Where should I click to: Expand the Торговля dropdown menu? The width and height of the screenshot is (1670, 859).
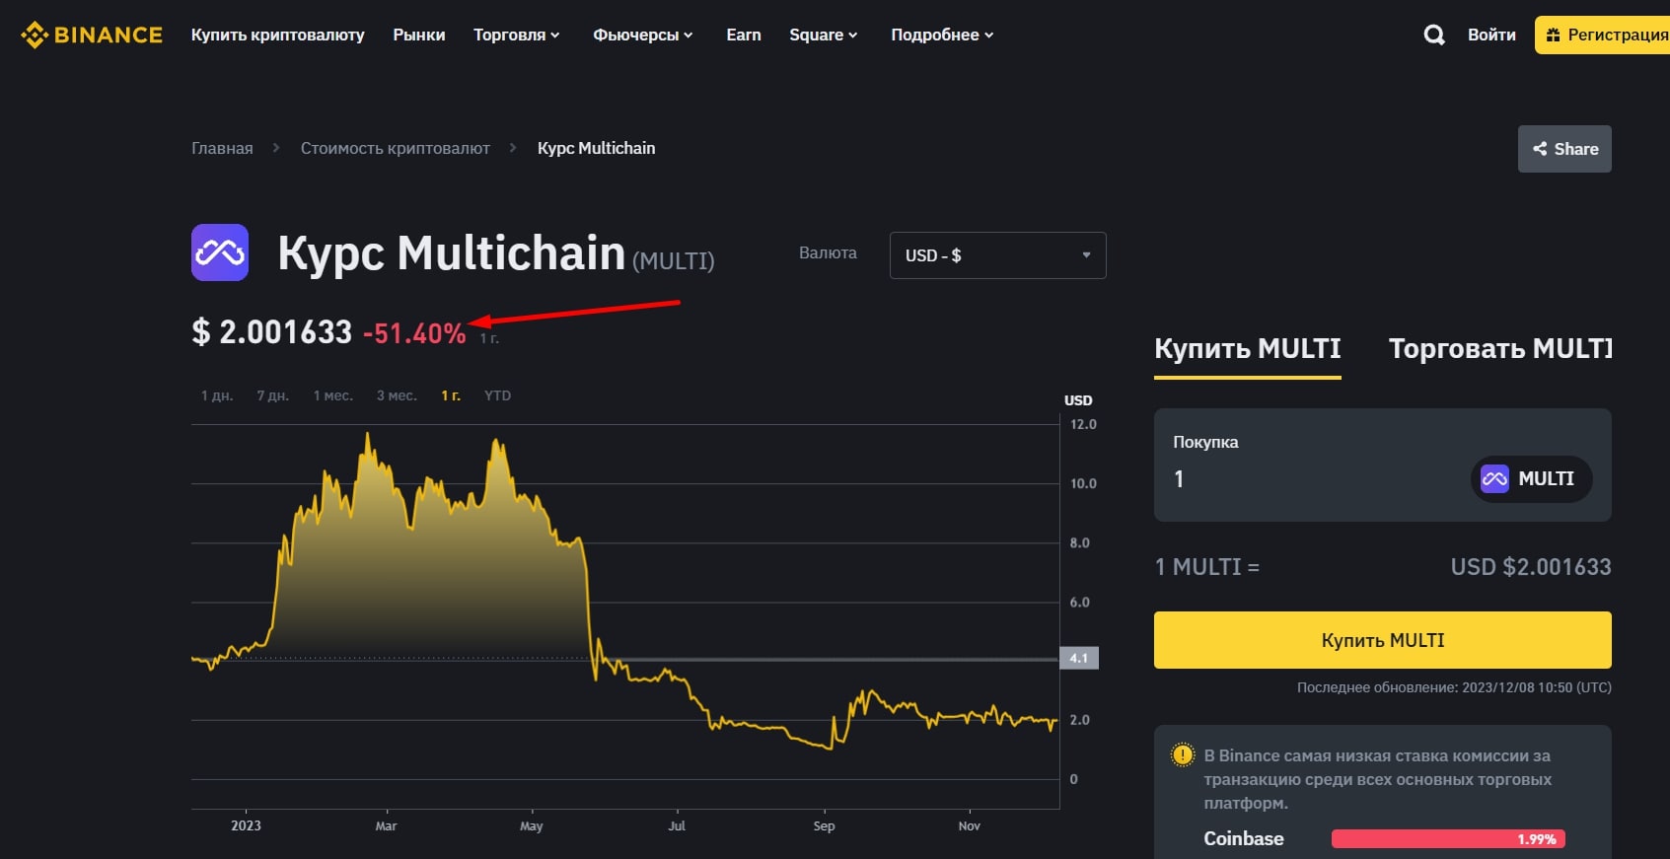point(517,35)
